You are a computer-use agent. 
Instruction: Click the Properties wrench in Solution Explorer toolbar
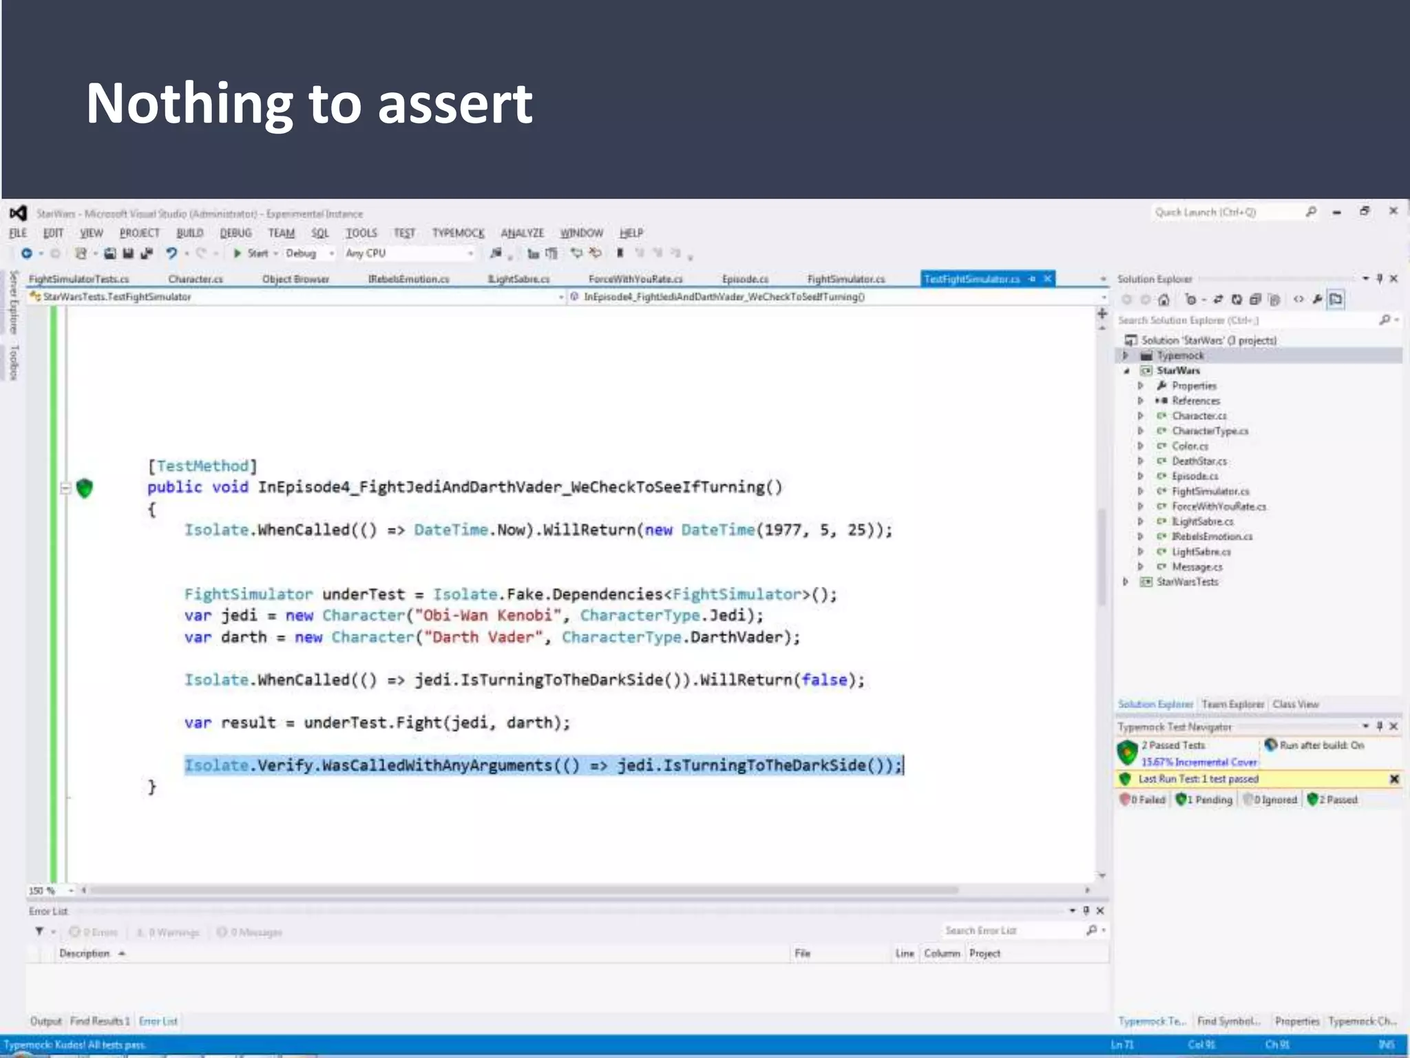pyautogui.click(x=1318, y=300)
